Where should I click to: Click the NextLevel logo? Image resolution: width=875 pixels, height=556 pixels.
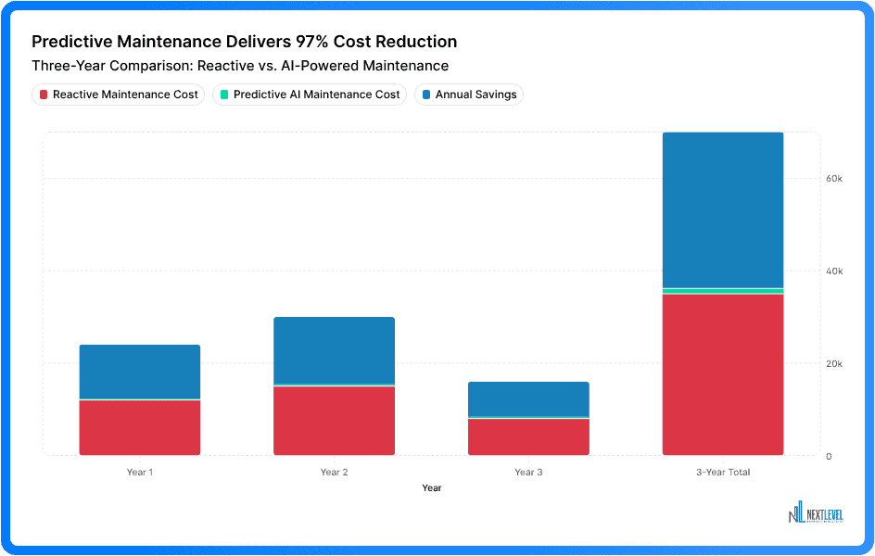(x=816, y=512)
